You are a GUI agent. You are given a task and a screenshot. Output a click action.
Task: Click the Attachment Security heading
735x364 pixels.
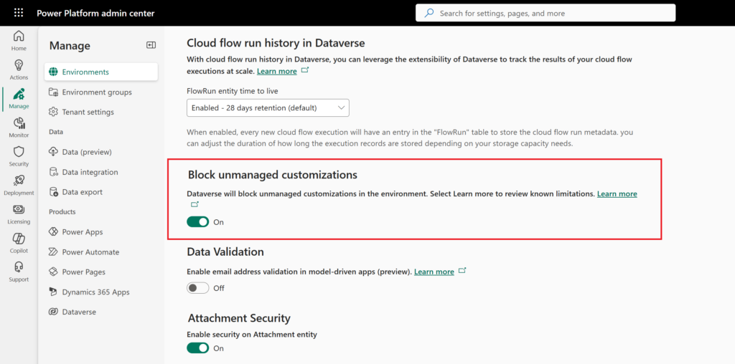(239, 318)
